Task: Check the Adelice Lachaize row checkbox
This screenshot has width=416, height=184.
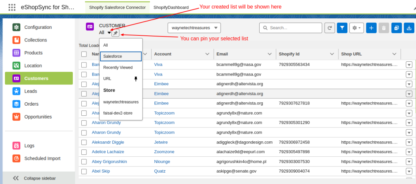Action: tap(84, 152)
